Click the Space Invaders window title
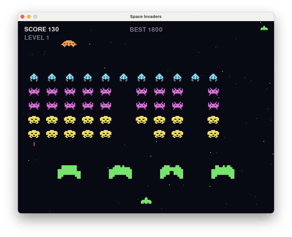292x237 pixels. 146,17
